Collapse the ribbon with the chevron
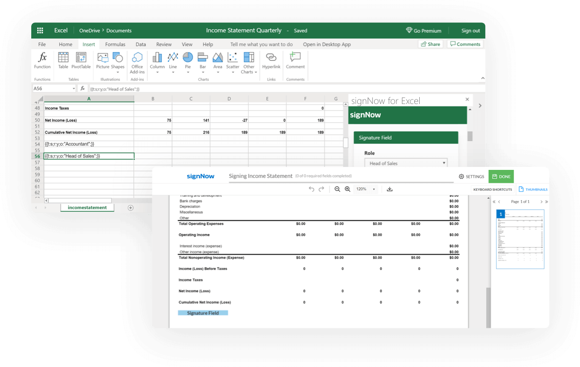The height and width of the screenshot is (367, 580). point(482,78)
